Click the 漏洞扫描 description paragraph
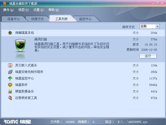 click(x=72, y=47)
